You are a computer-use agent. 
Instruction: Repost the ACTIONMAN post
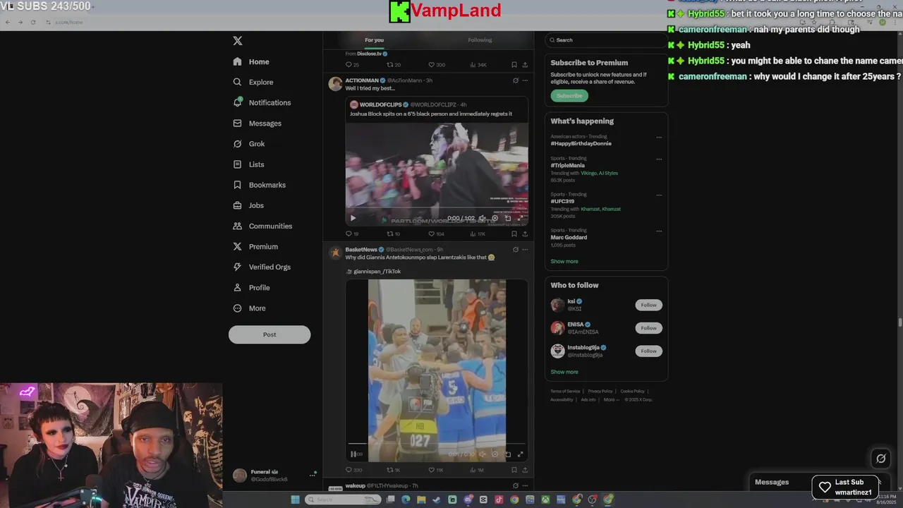pyautogui.click(x=390, y=234)
